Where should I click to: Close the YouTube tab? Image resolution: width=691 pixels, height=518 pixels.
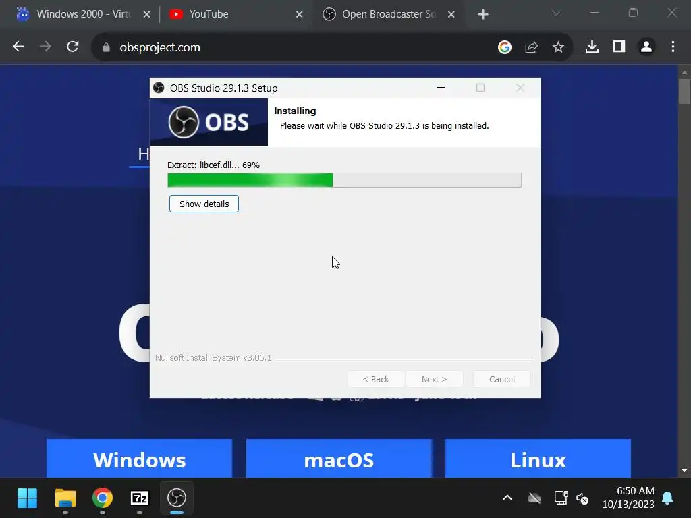299,15
